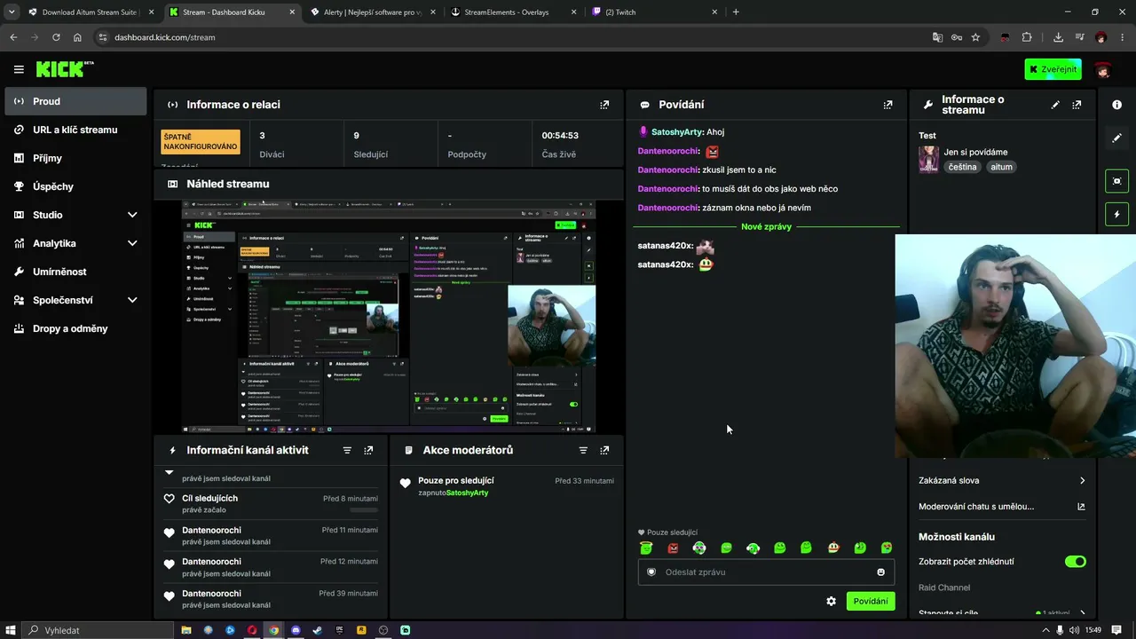Send message with the Povídání button
1136x639 pixels.
871,601
